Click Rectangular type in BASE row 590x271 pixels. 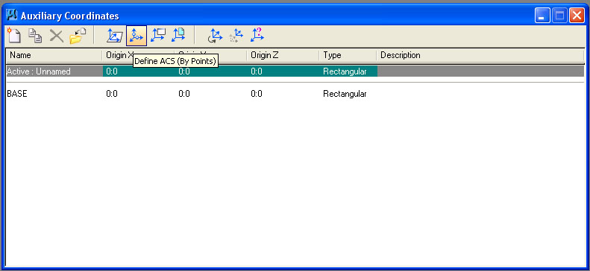point(345,94)
